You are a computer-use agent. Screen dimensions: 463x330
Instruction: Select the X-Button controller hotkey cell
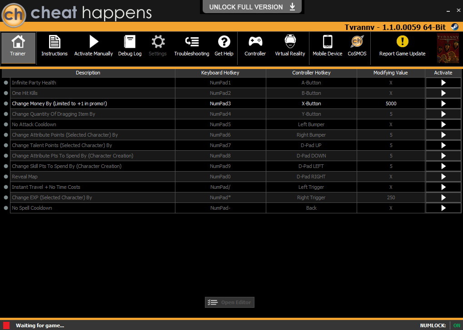coord(311,103)
